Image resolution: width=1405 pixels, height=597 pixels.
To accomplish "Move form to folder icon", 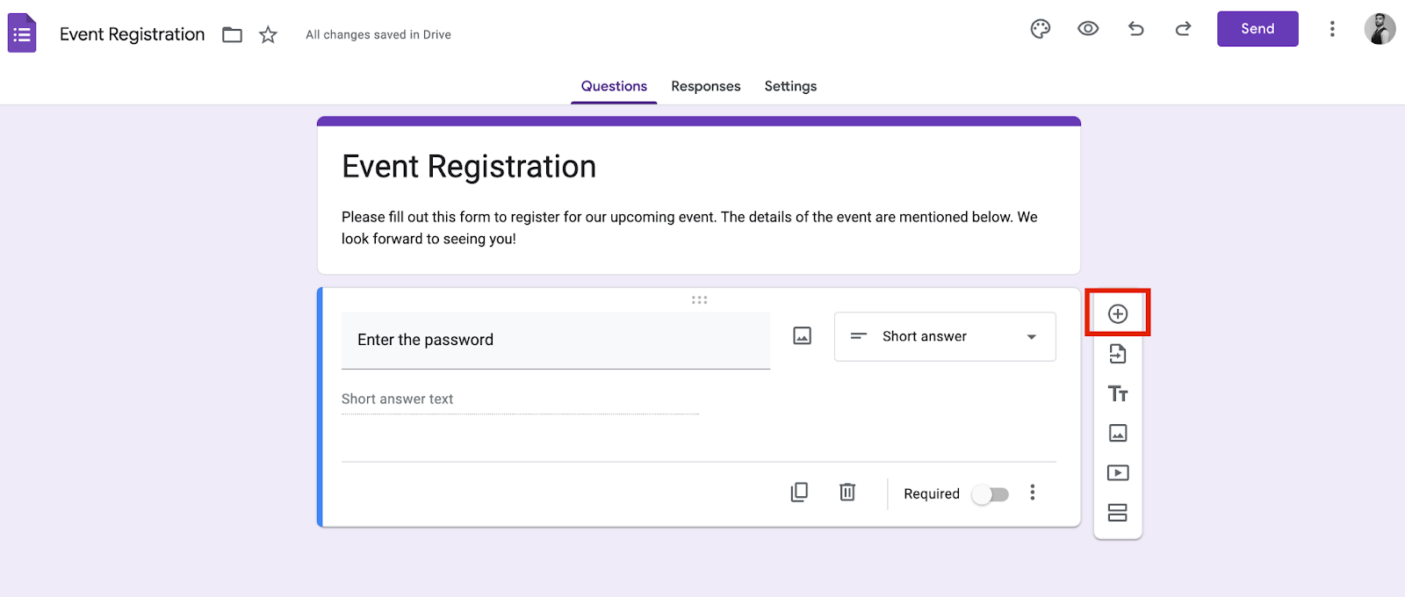I will 232,35.
